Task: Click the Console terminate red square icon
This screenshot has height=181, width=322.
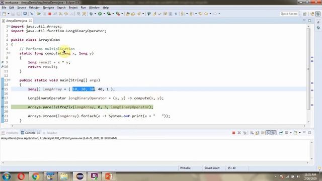Action: (233, 133)
